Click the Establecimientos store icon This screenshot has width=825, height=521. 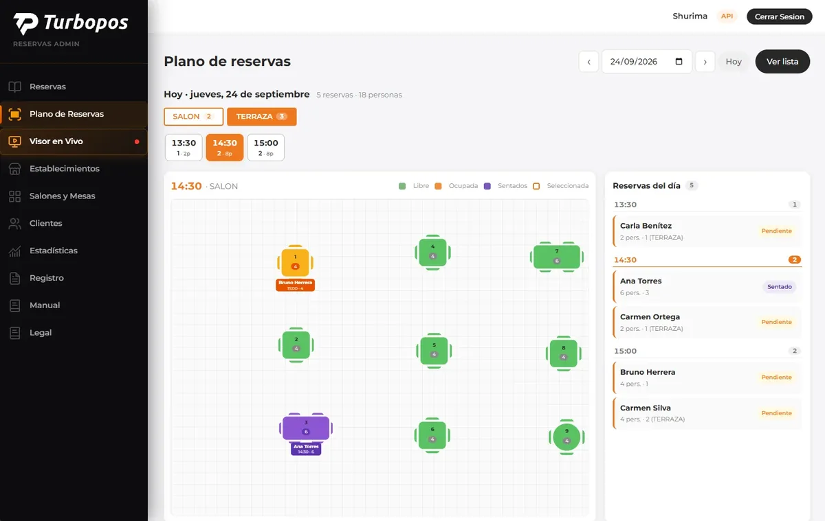(x=15, y=169)
